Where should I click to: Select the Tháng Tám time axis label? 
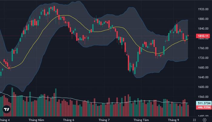click(x=141, y=120)
